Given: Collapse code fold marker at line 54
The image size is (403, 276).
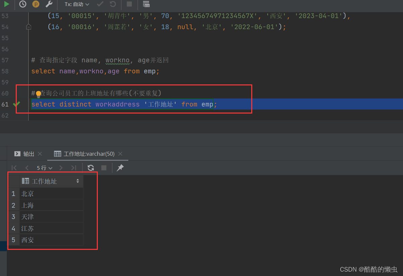Looking at the screenshot, I should coord(29,27).
